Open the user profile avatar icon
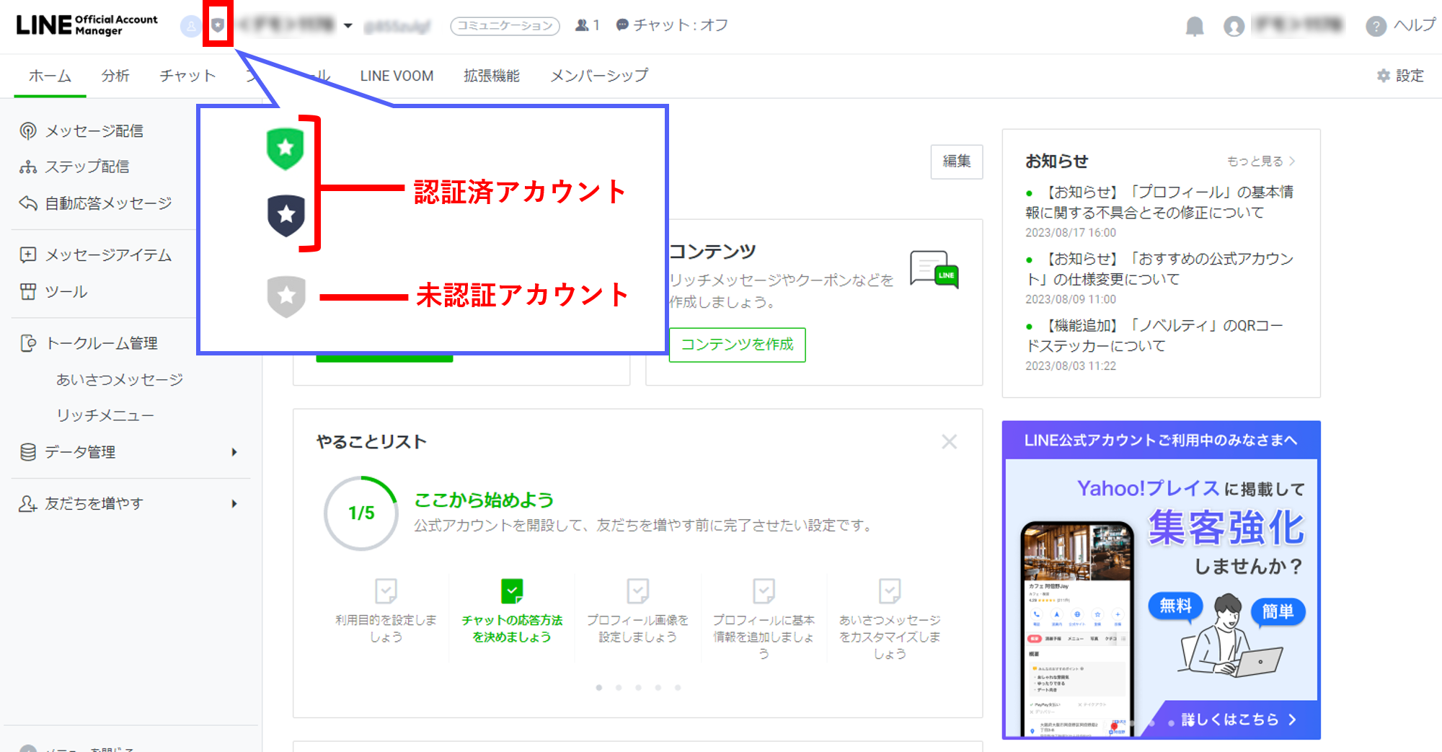1442x752 pixels. pos(1234,27)
